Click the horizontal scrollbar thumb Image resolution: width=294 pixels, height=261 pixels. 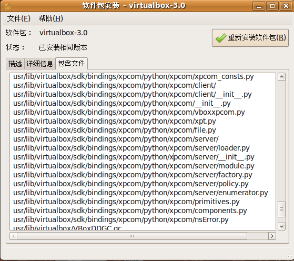coord(132,236)
